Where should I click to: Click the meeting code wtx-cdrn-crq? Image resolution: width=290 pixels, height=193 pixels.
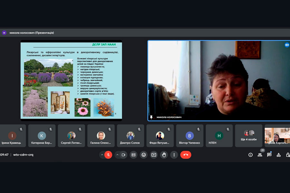(x=23, y=155)
